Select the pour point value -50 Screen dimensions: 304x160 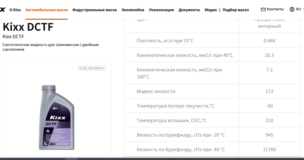click(269, 106)
